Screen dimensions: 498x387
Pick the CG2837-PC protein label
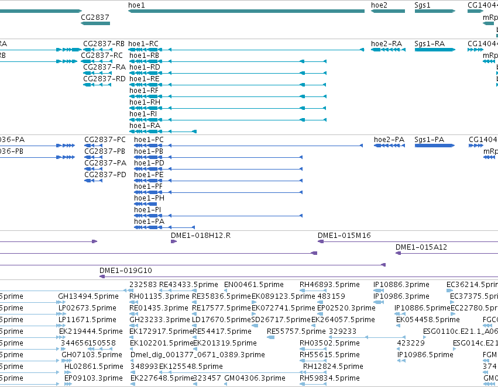105,140
